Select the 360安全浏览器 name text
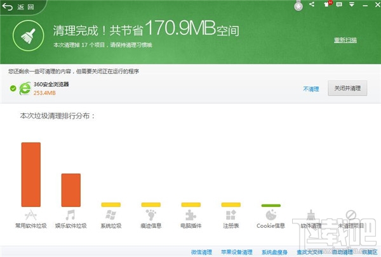Screen dimensions: 381x257 [x=51, y=84]
